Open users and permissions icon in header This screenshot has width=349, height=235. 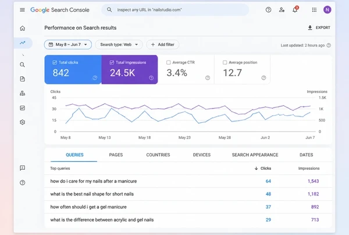coord(282,10)
